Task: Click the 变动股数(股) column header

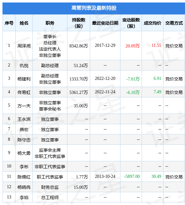Action: coord(131,23)
